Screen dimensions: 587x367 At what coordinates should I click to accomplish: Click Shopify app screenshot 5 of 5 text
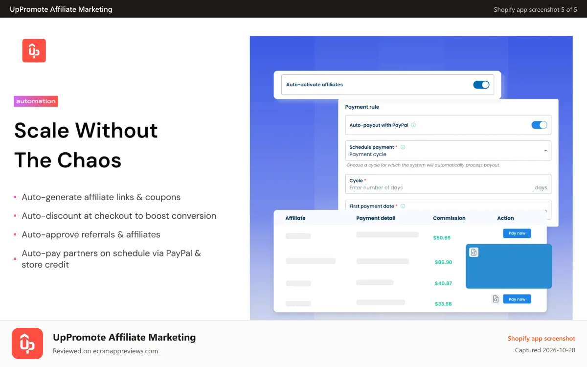[535, 9]
